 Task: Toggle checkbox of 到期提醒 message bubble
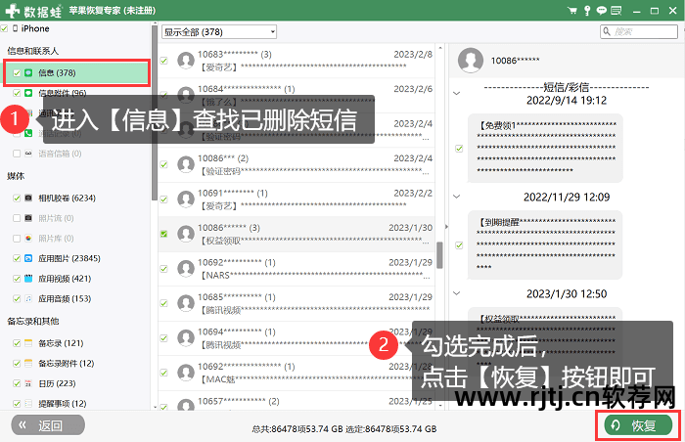459,245
